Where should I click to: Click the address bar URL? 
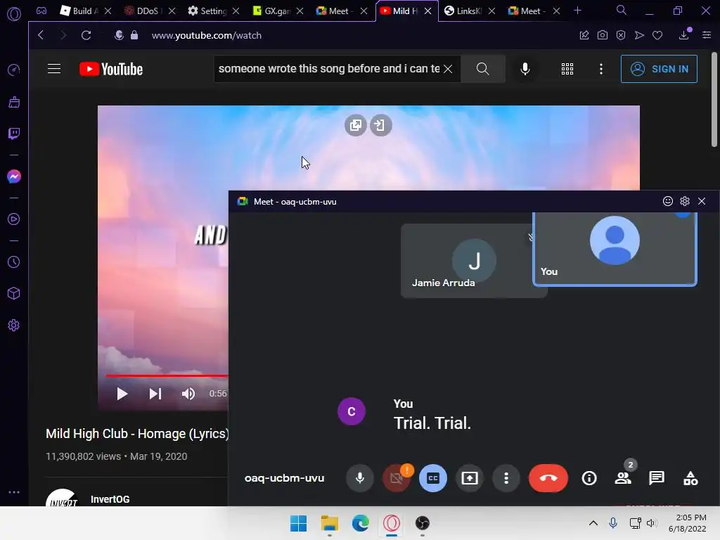(x=207, y=35)
